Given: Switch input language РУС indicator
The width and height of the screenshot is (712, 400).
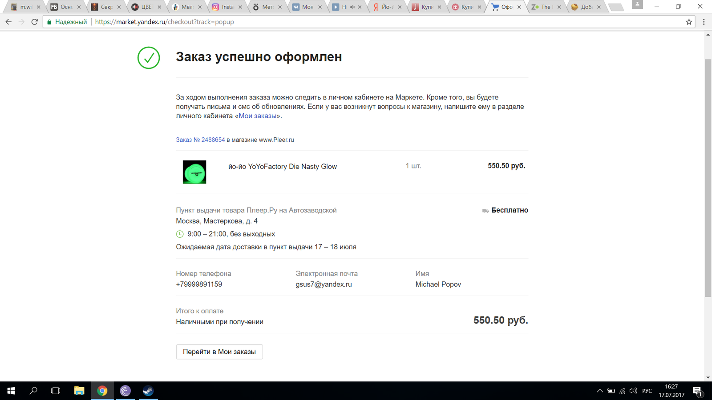Looking at the screenshot, I should [x=647, y=391].
